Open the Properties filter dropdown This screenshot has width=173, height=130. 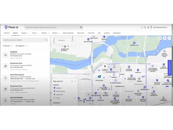(8, 46)
